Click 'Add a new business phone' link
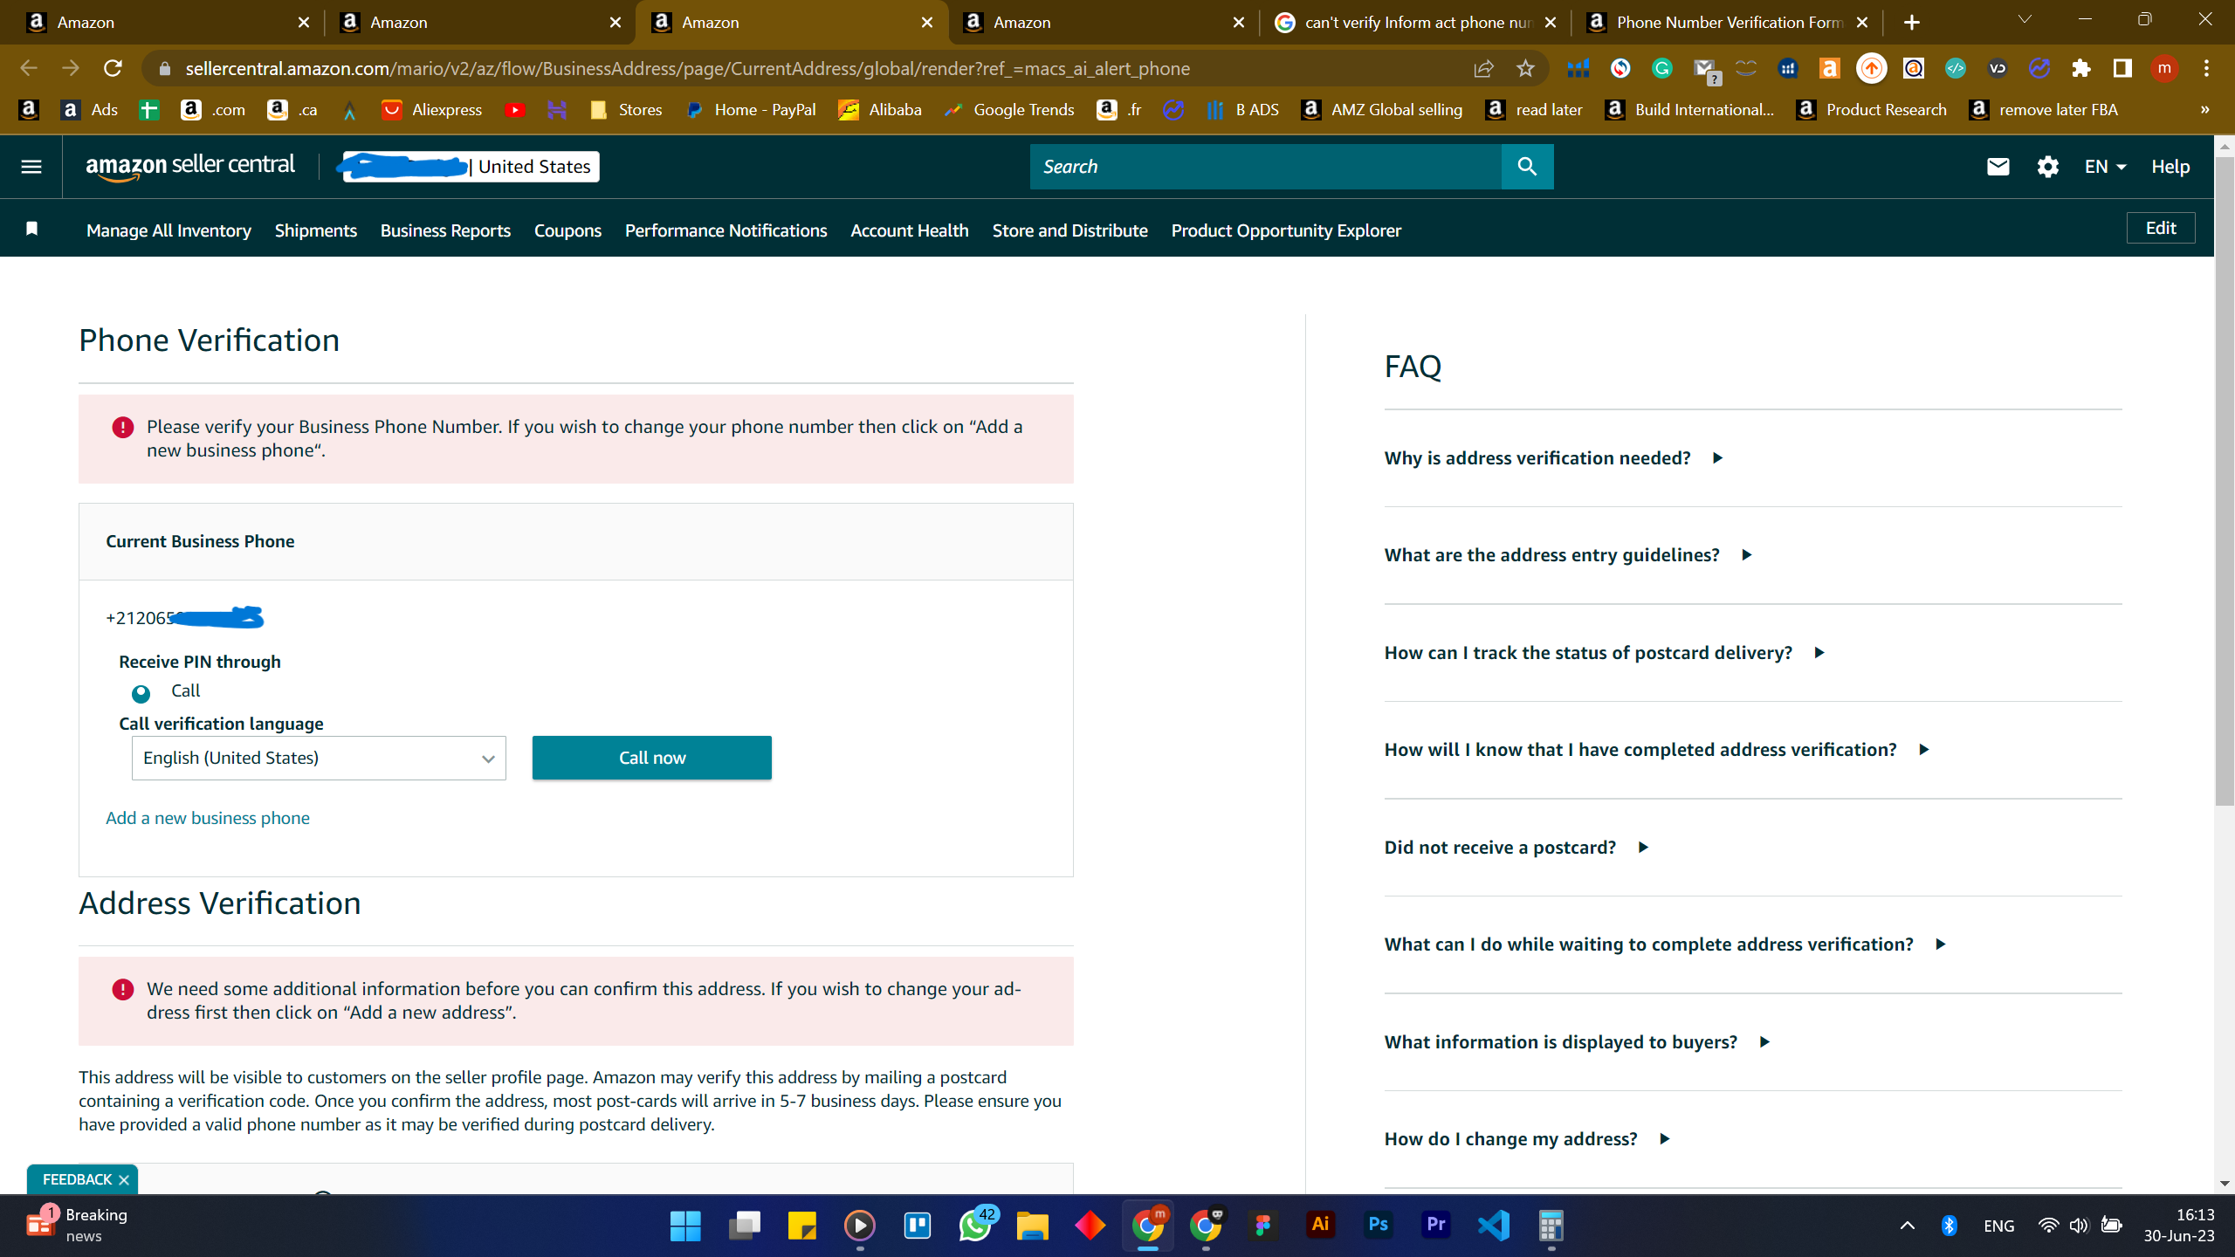 click(208, 818)
